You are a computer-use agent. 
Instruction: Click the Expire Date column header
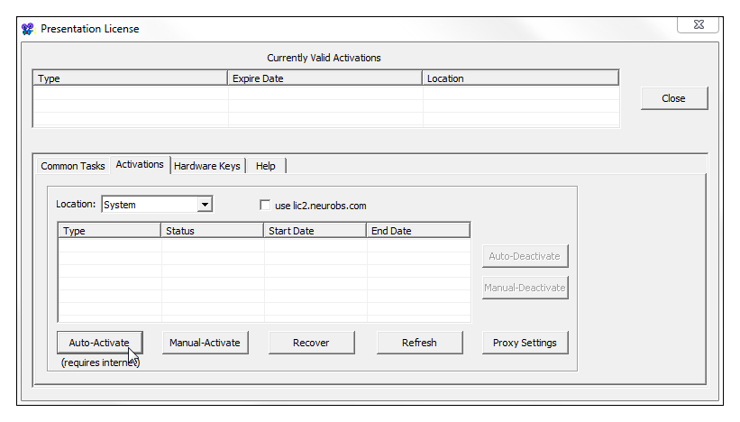click(324, 78)
